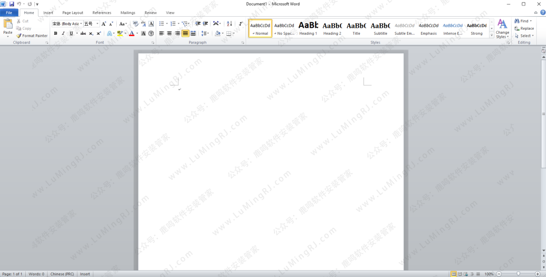The image size is (546, 277).
Task: Apply strikethrough formatting
Action: coord(83,34)
